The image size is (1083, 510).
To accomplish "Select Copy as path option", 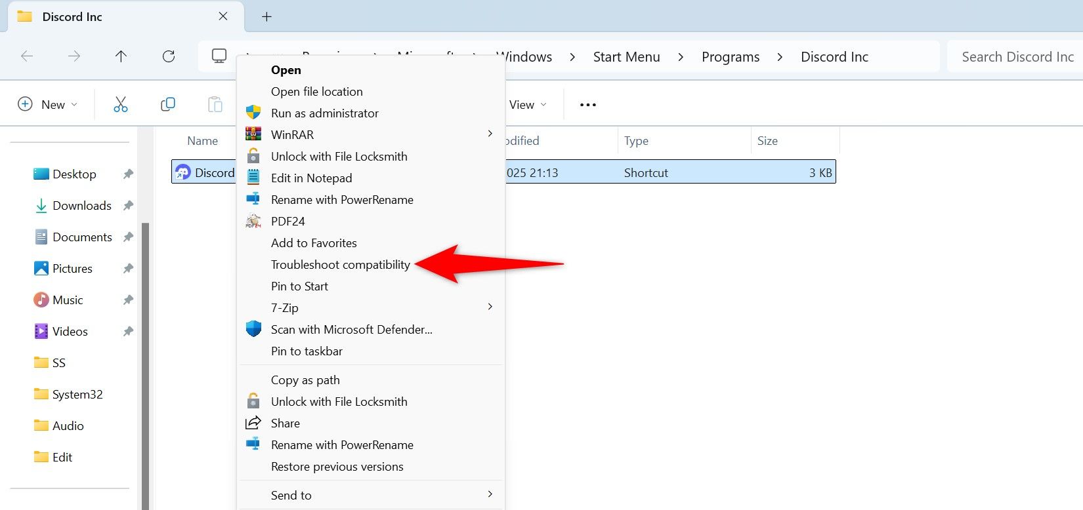I will pos(305,380).
